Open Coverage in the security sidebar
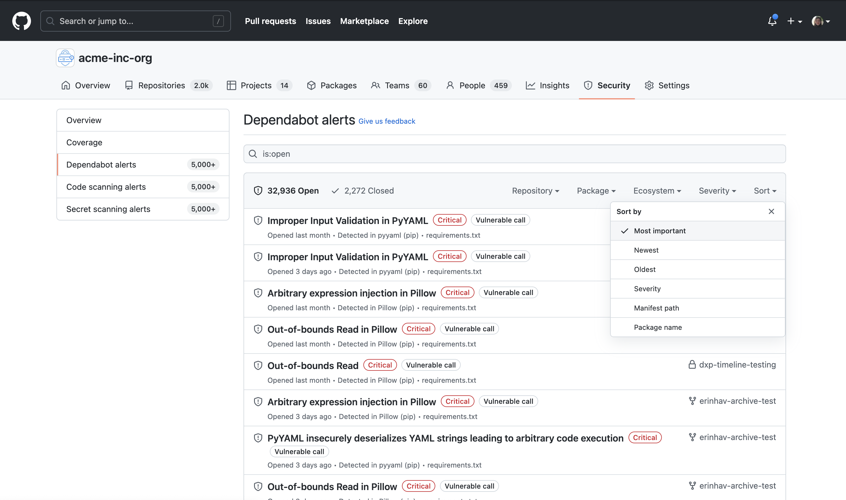Viewport: 846px width, 500px height. [143, 142]
